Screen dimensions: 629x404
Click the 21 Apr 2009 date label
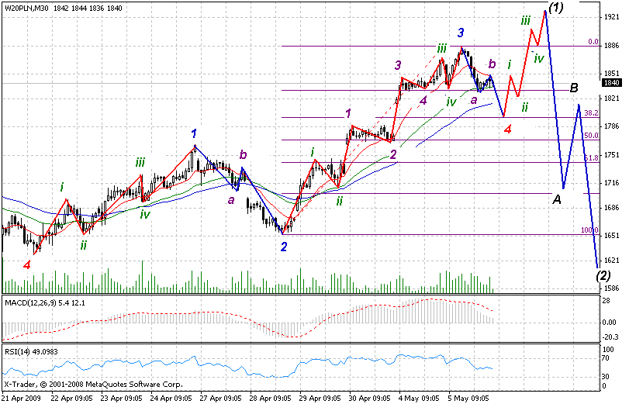[20, 399]
